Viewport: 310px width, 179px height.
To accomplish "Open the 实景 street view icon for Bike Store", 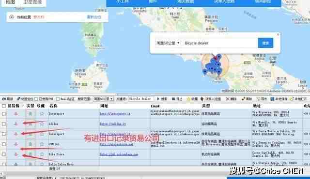I will pos(30,154).
